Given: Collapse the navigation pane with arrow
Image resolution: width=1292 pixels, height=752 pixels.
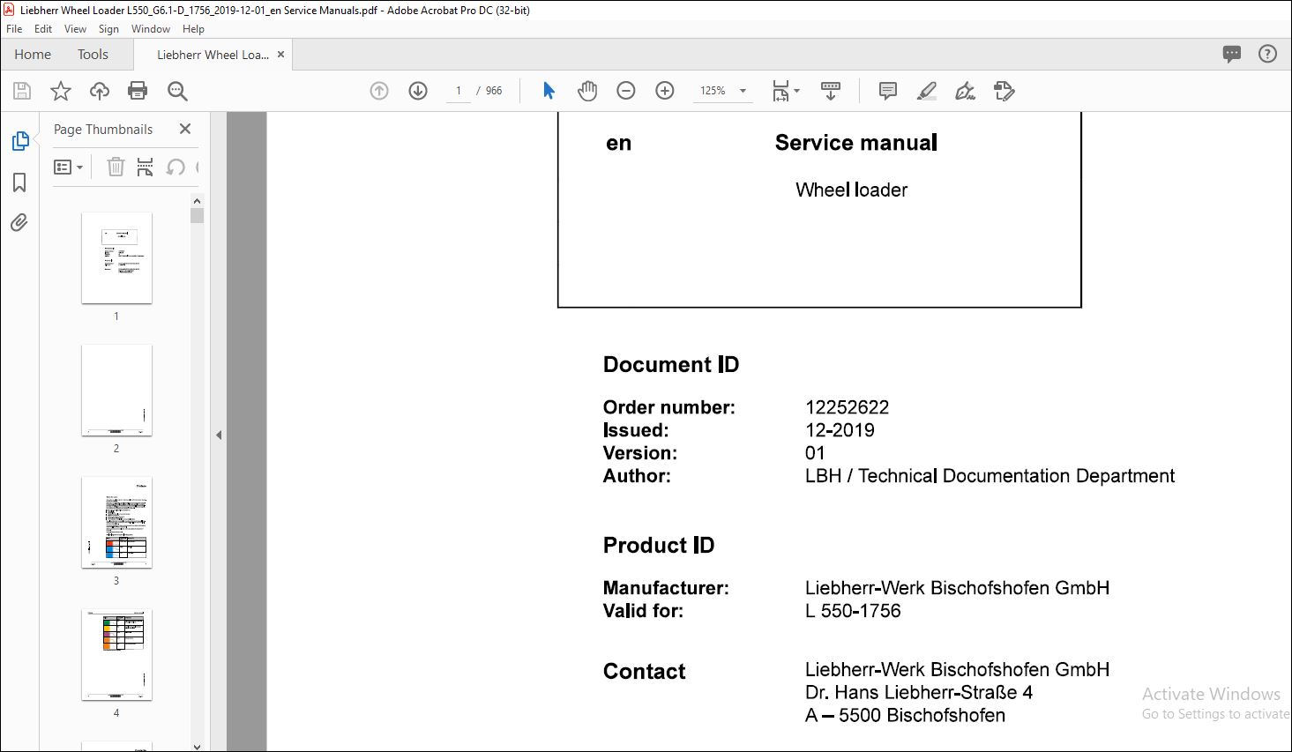Looking at the screenshot, I should [x=219, y=435].
